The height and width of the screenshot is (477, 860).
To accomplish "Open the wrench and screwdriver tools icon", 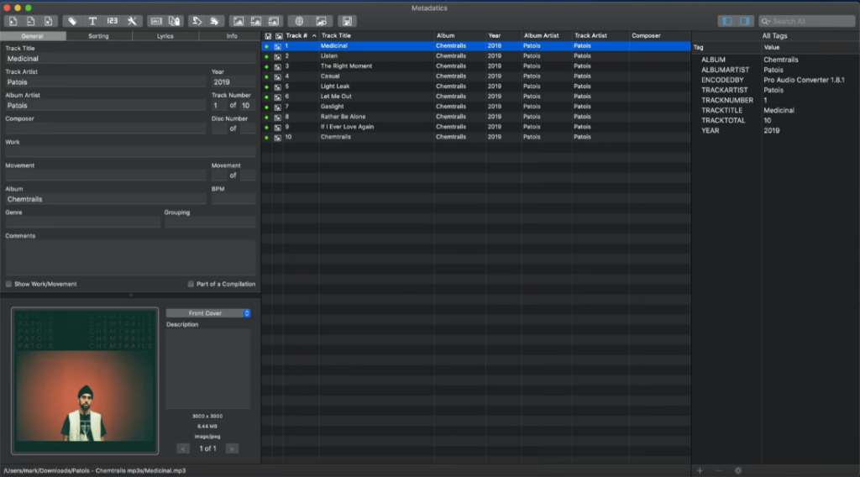I will click(x=132, y=21).
